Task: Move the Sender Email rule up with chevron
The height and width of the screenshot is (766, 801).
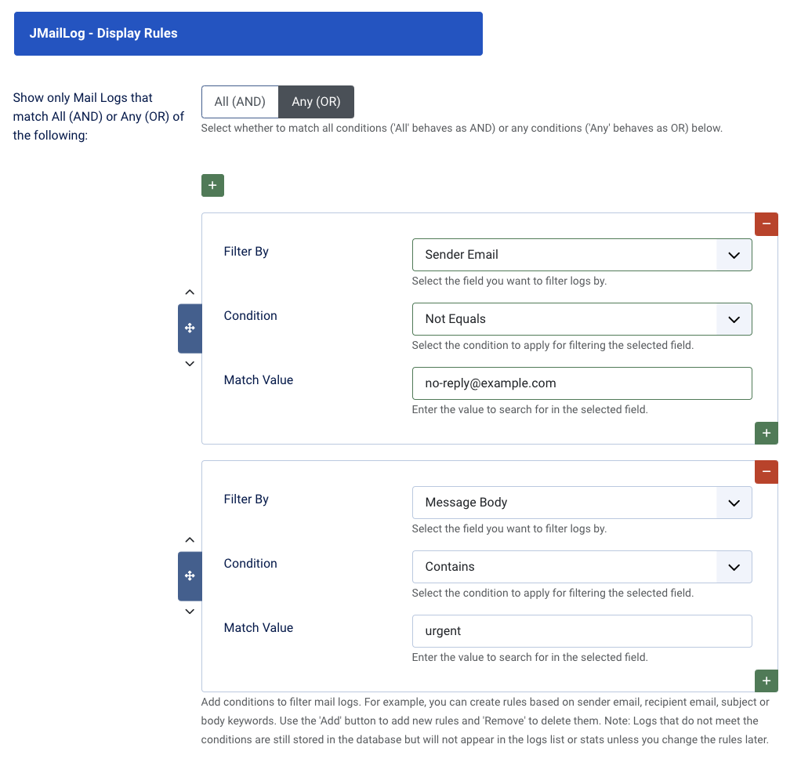Action: [190, 292]
